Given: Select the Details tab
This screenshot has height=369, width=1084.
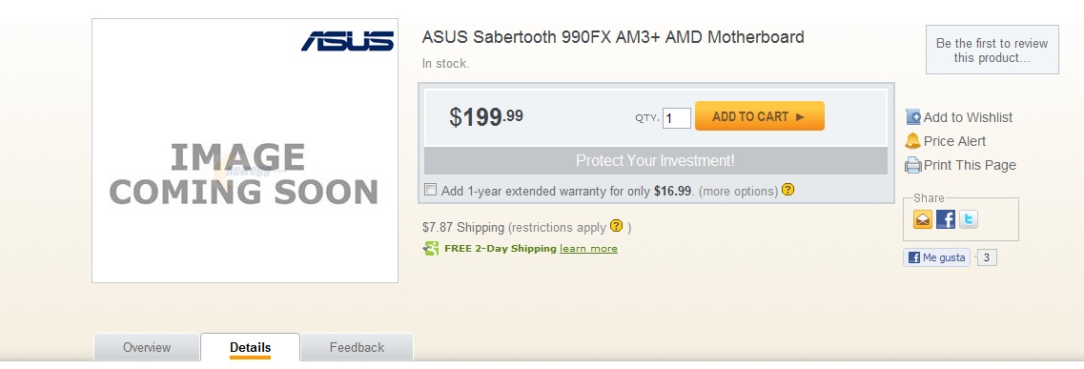Looking at the screenshot, I should click(250, 348).
